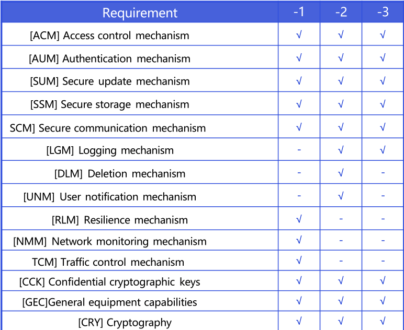Click the [CRY] Cryptography checkmark in column -3
This screenshot has height=330, width=404.
tap(383, 321)
